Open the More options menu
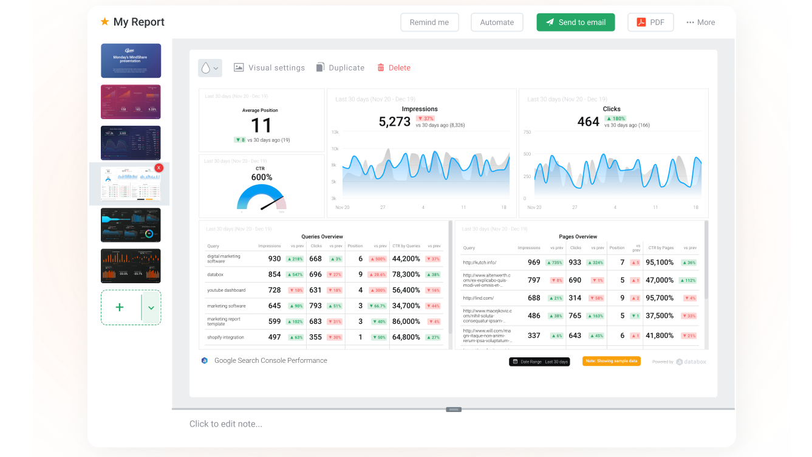The image size is (812, 457). click(x=700, y=22)
